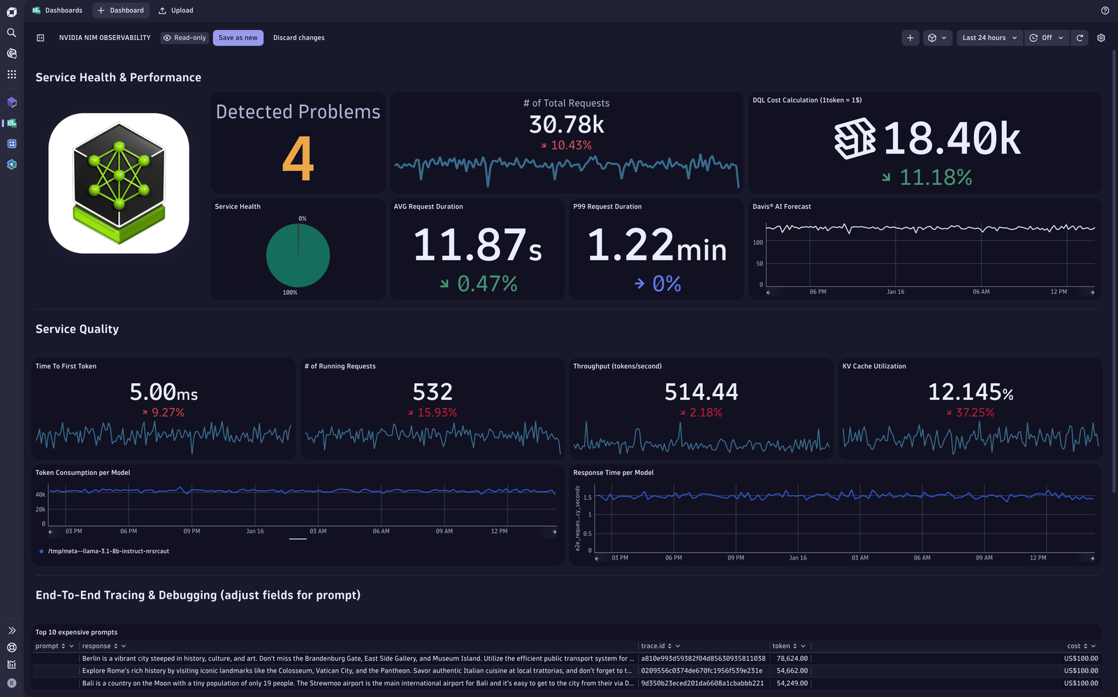Image resolution: width=1118 pixels, height=697 pixels.
Task: Toggle the Read-only eye badge
Action: pos(184,38)
